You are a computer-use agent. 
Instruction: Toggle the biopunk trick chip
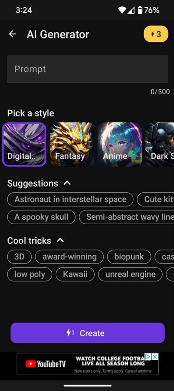pyautogui.click(x=129, y=257)
